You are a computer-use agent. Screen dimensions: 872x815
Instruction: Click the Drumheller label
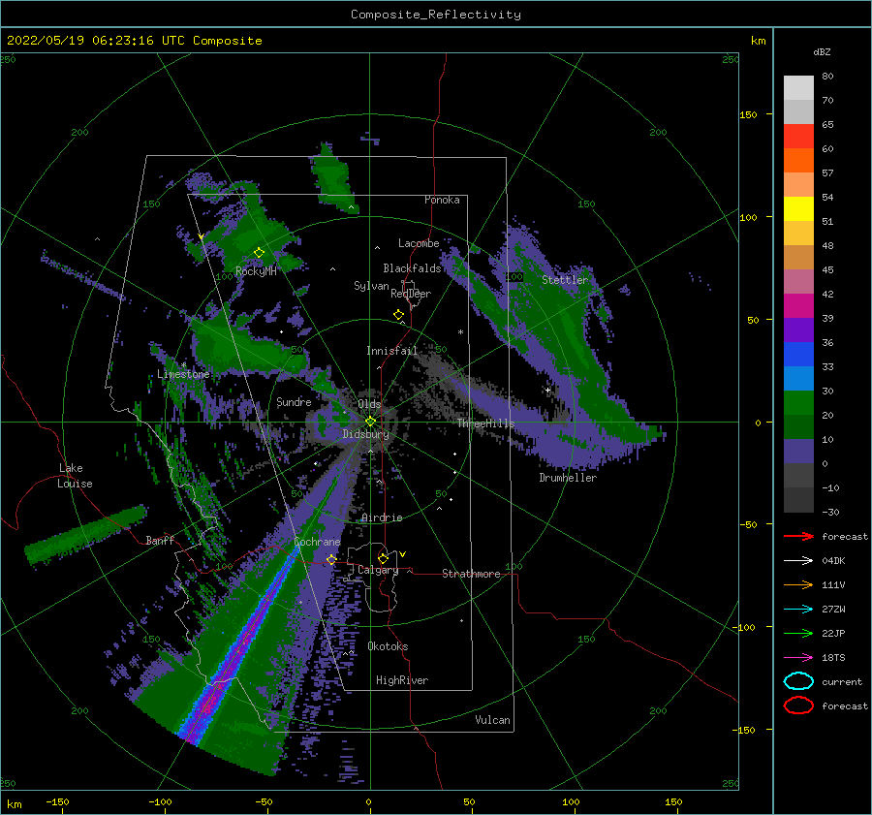pyautogui.click(x=568, y=478)
